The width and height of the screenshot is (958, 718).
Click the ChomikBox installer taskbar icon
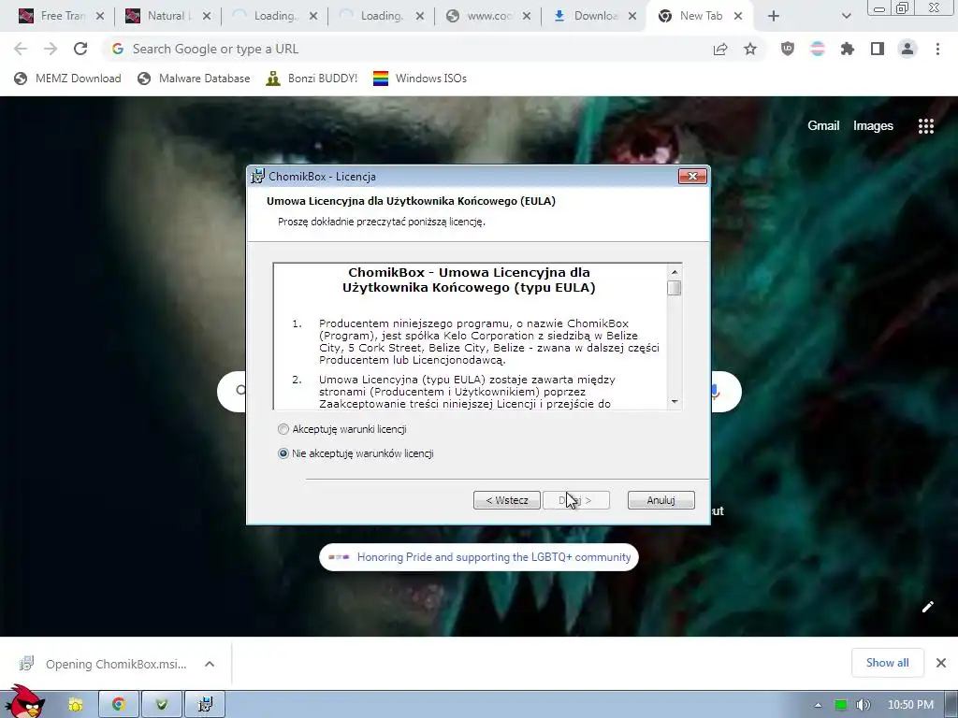[x=205, y=705]
